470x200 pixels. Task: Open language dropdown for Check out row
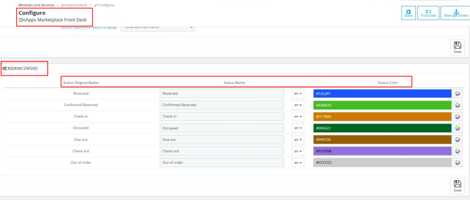(297, 151)
